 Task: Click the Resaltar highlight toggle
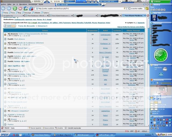click(59, 128)
